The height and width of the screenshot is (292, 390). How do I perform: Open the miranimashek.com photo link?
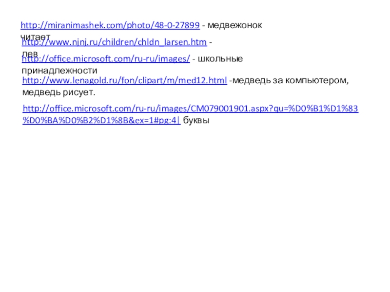coord(110,25)
